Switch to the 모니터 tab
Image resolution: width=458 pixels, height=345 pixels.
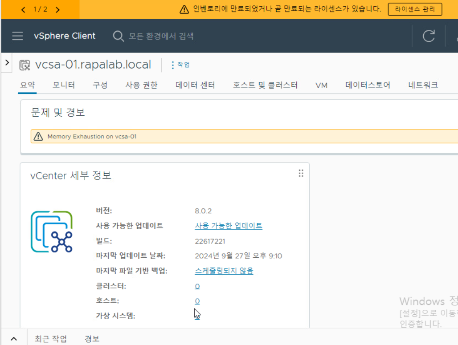pyautogui.click(x=64, y=85)
